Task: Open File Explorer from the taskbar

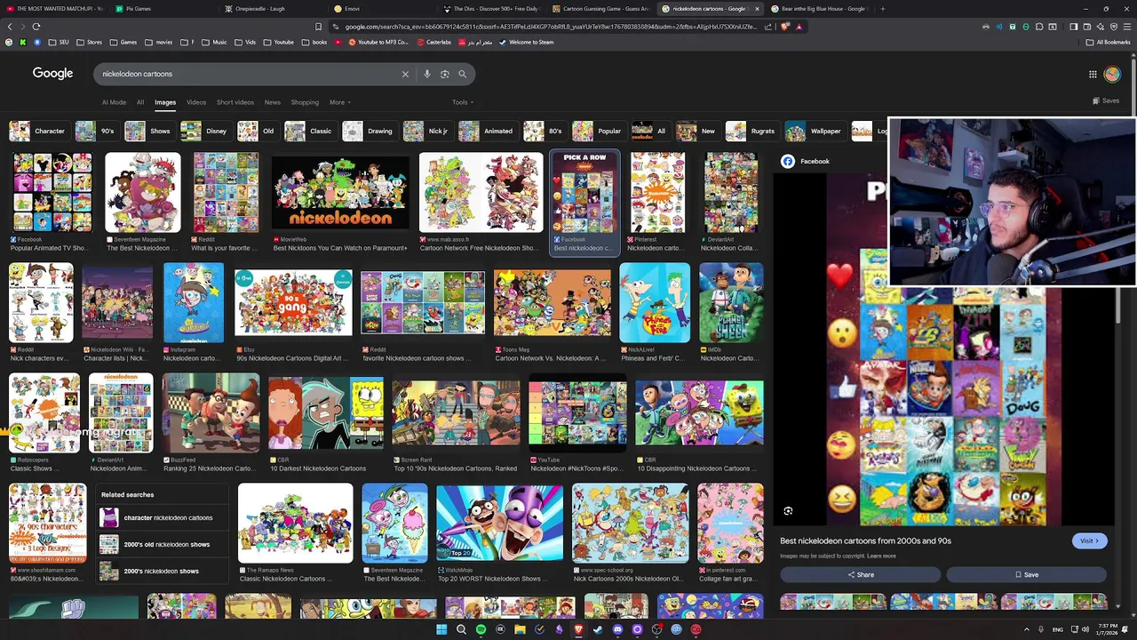Action: click(x=520, y=629)
